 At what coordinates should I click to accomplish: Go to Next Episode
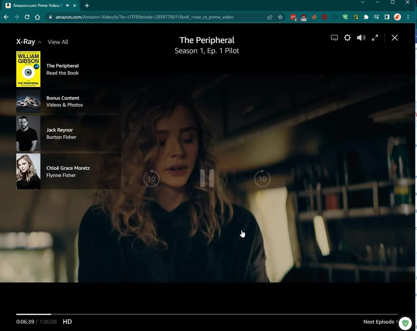pos(381,322)
